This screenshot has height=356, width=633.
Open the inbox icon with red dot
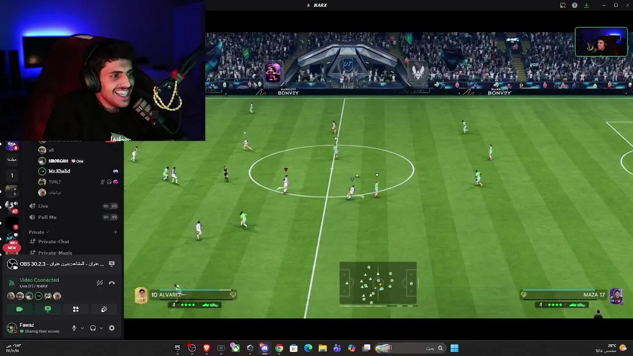click(x=563, y=5)
